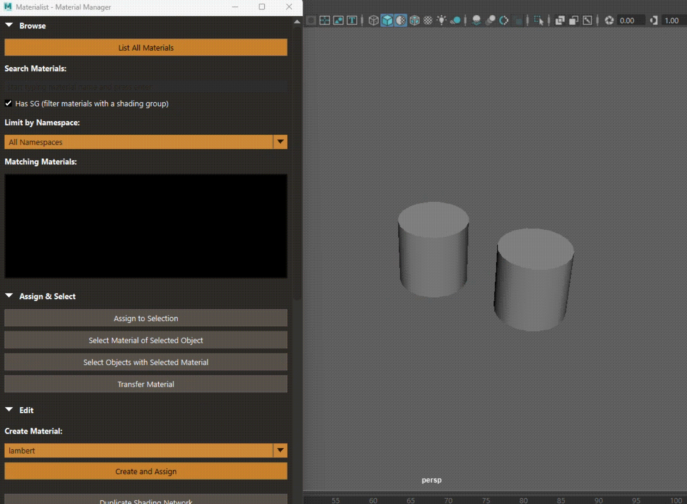
Task: Click the panel scrollbar up arrow
Action: pyautogui.click(x=297, y=22)
